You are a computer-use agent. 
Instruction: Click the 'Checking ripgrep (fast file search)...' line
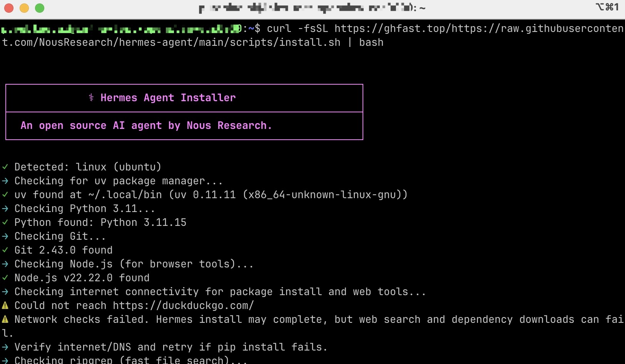point(131,360)
